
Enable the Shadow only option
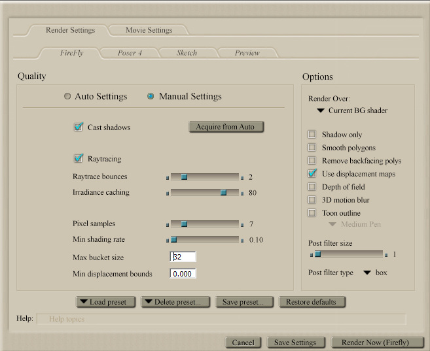(x=312, y=135)
